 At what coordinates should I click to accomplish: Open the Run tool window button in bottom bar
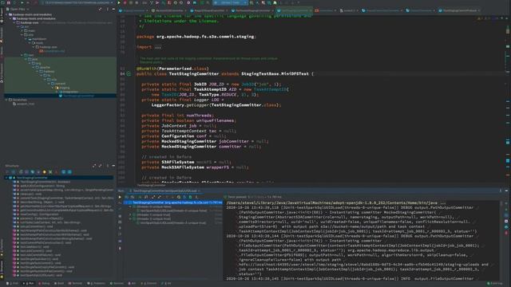(x=29, y=284)
